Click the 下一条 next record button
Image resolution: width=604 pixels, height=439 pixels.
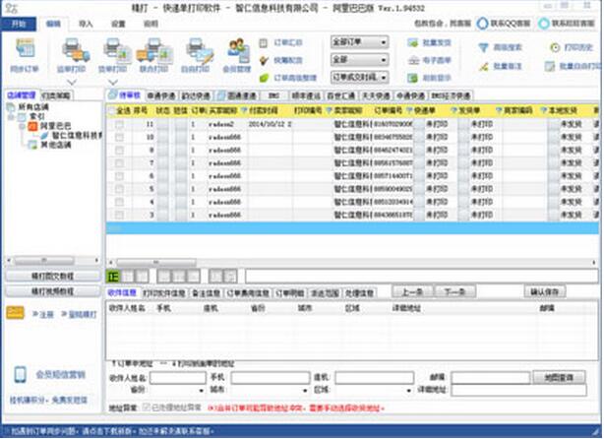[452, 292]
